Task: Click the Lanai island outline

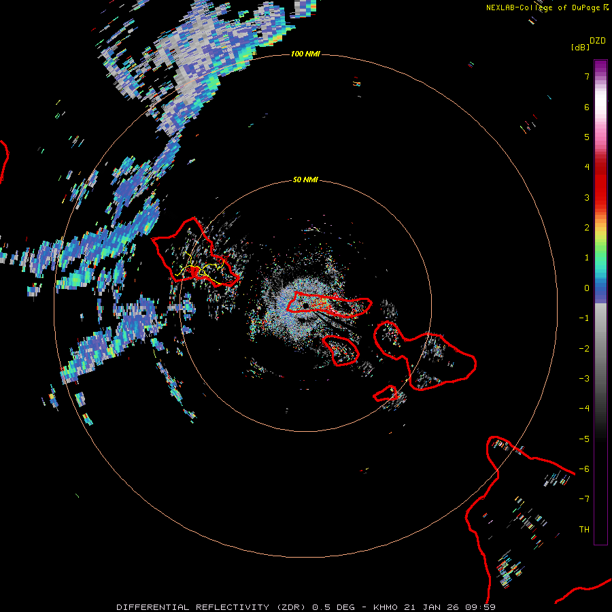Action: click(341, 350)
